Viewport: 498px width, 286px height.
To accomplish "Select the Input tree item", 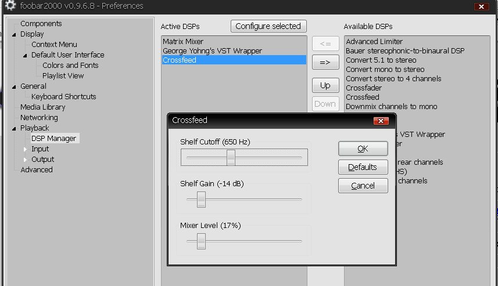I will [40, 149].
